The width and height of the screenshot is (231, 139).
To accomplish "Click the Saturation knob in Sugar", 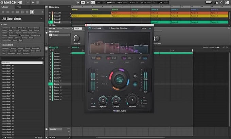I will [x=132, y=100].
